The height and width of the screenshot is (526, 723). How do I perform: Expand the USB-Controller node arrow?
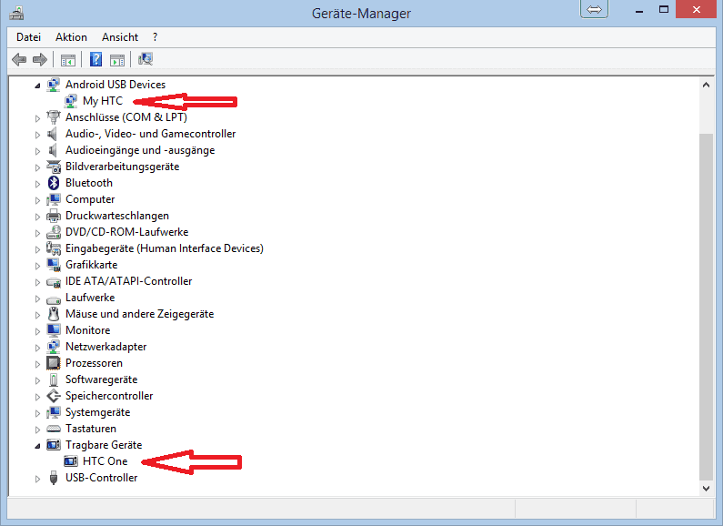point(37,479)
